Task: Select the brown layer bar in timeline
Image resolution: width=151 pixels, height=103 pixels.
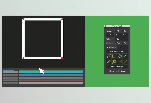Action: click(51, 80)
